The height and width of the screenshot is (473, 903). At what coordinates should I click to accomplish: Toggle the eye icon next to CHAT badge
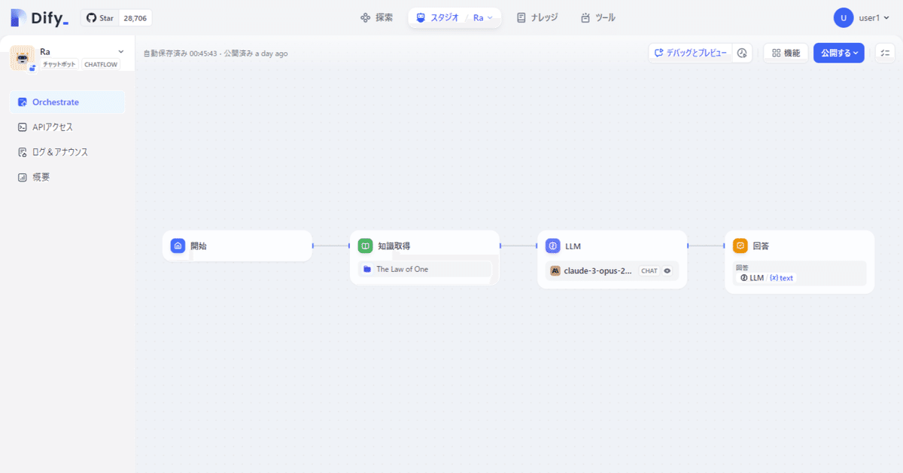tap(667, 270)
